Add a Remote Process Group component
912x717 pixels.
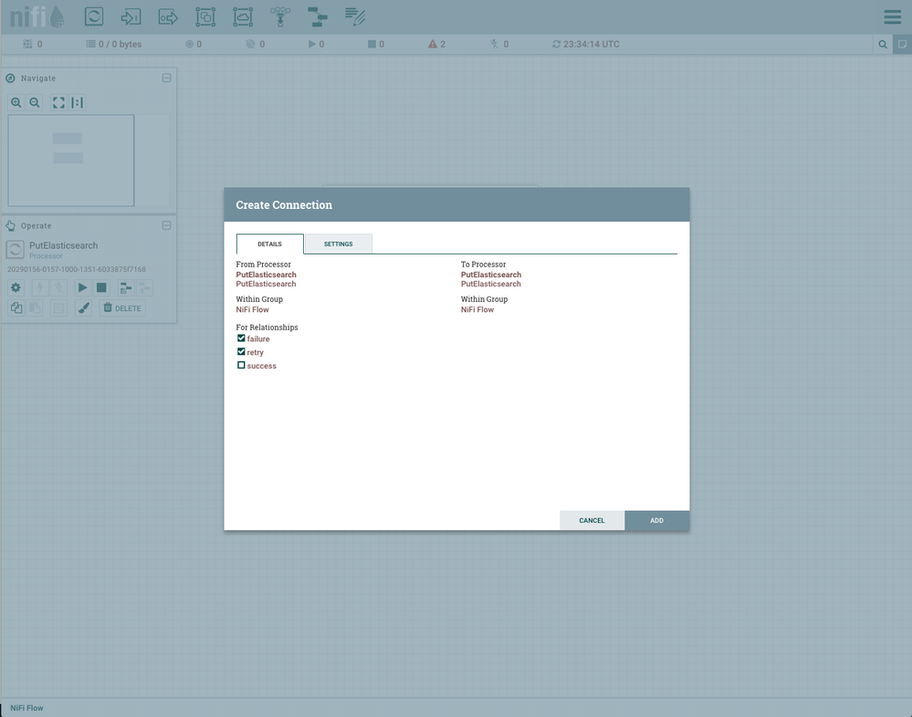tap(243, 16)
